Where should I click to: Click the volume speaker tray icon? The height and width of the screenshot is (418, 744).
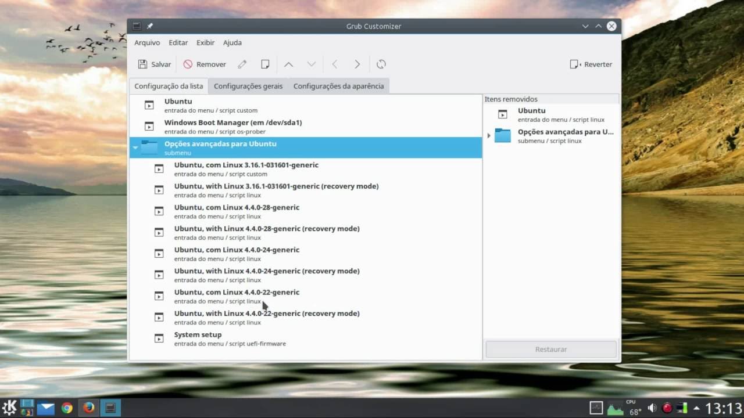coord(652,408)
